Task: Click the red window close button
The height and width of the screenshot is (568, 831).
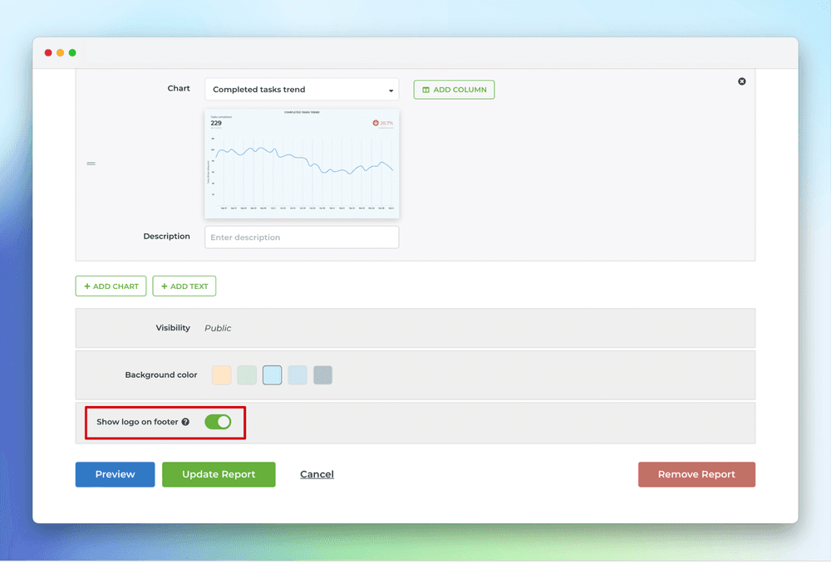Action: 48,52
